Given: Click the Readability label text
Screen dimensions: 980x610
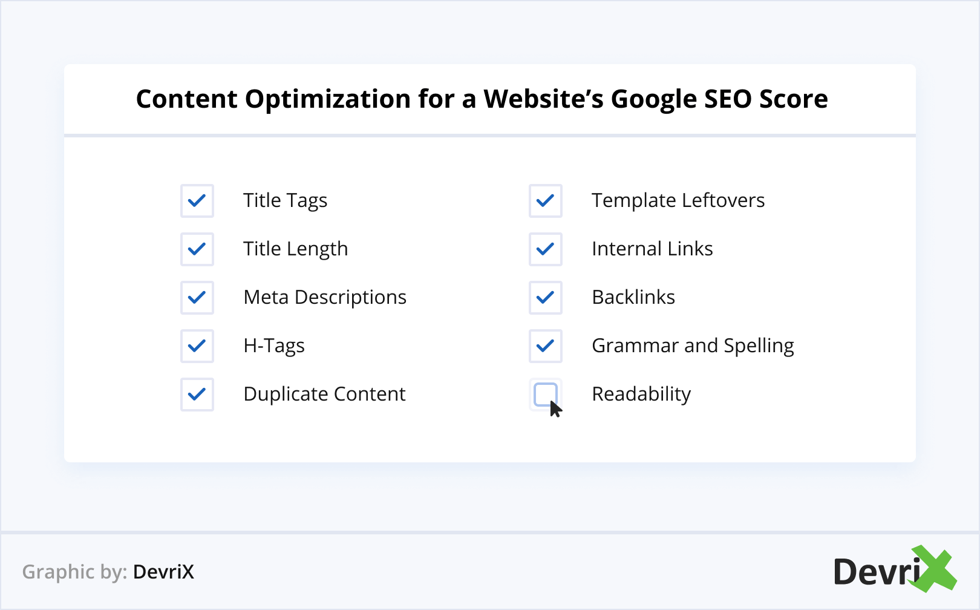Looking at the screenshot, I should pyautogui.click(x=641, y=395).
